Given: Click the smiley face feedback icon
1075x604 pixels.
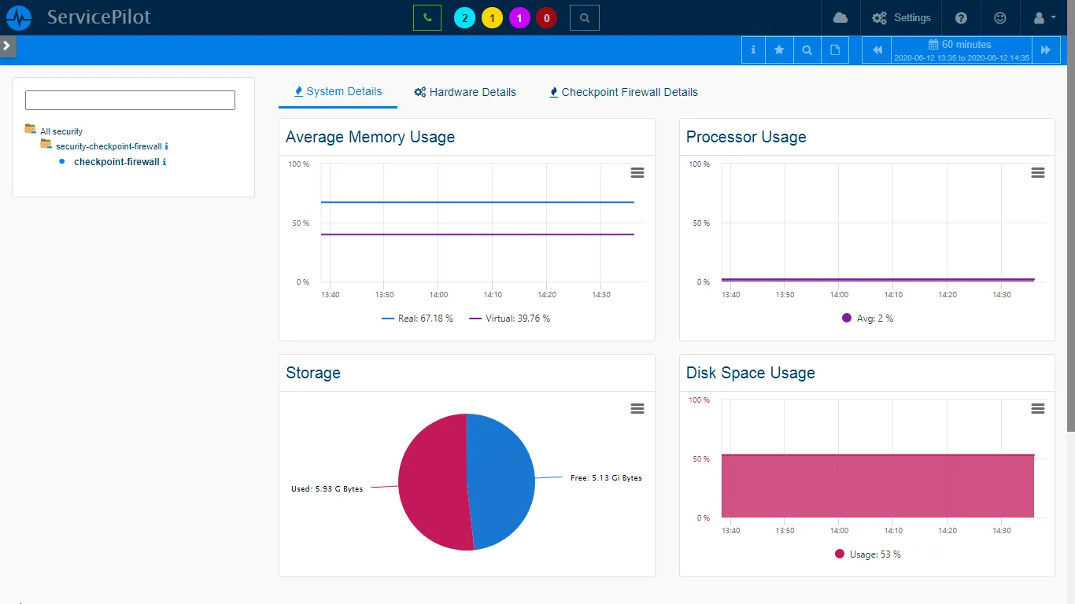Looking at the screenshot, I should [x=999, y=17].
